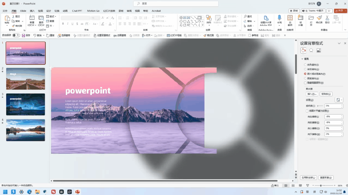Open Slide Master (幻灯片母版) view
348x195 pixels.
174,35
